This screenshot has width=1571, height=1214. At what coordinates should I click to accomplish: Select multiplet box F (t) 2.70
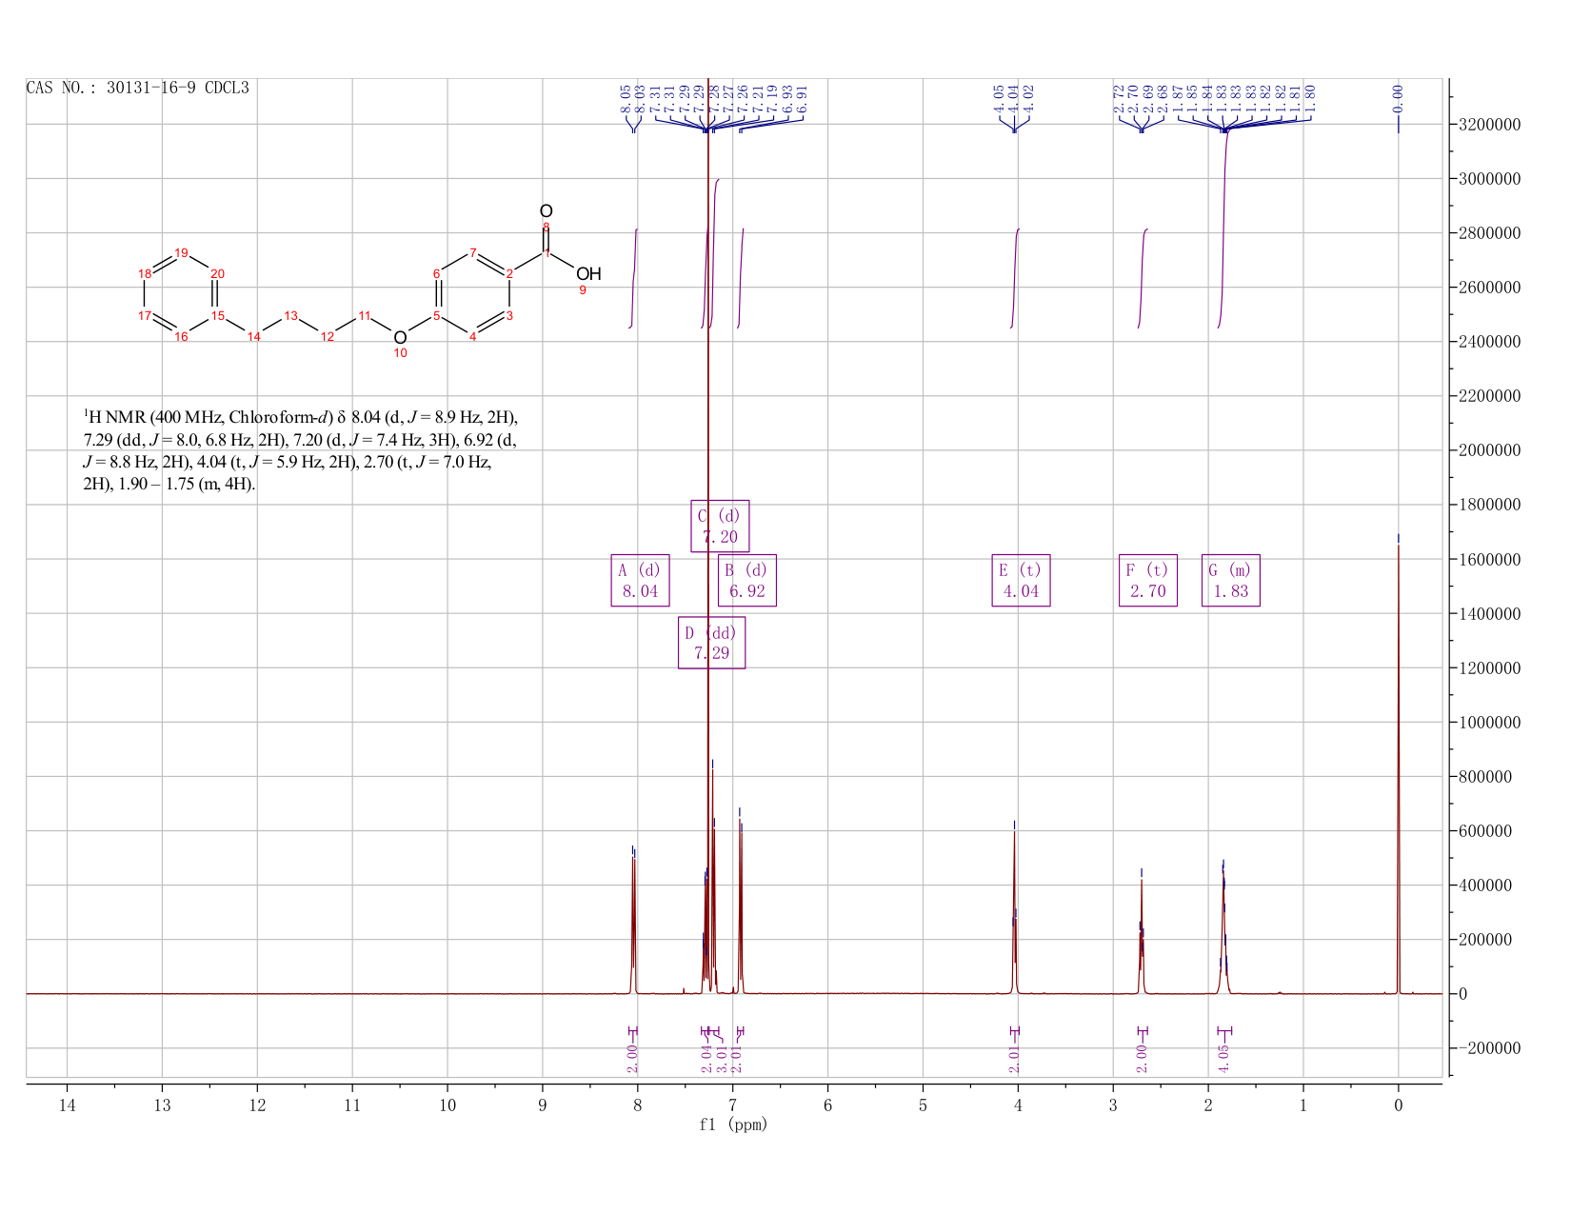[1147, 580]
